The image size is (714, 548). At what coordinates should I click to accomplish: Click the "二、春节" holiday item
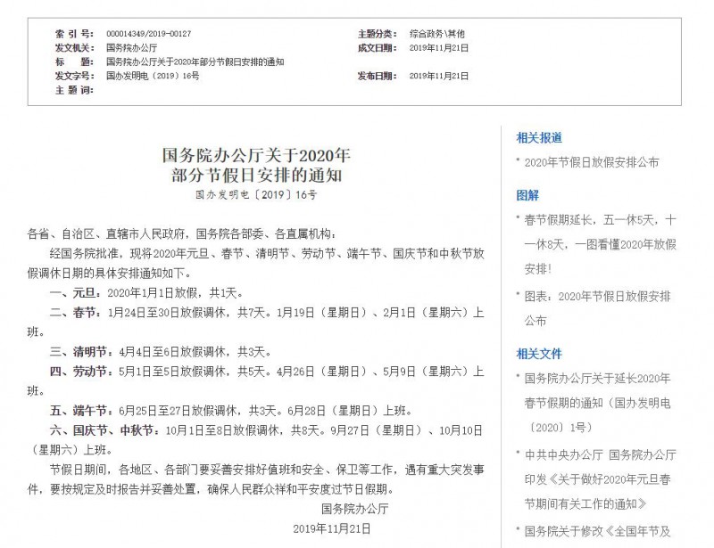[255, 323]
